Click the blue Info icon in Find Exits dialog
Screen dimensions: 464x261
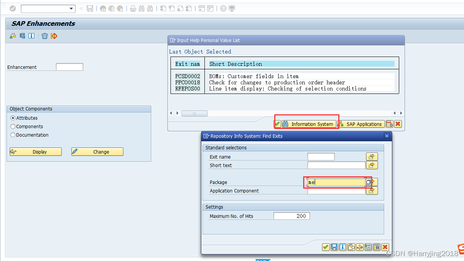click(x=343, y=247)
